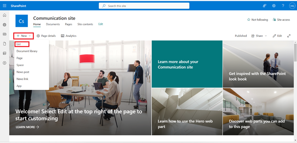
Task: Click the Page details button
Action: click(46, 36)
